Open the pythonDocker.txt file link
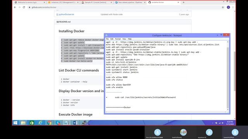The image size is (248, 139). click(66, 14)
